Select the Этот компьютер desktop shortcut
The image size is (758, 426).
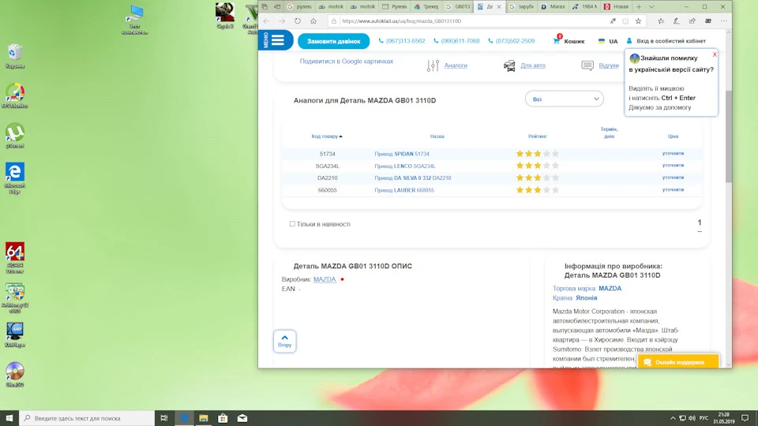[134, 19]
